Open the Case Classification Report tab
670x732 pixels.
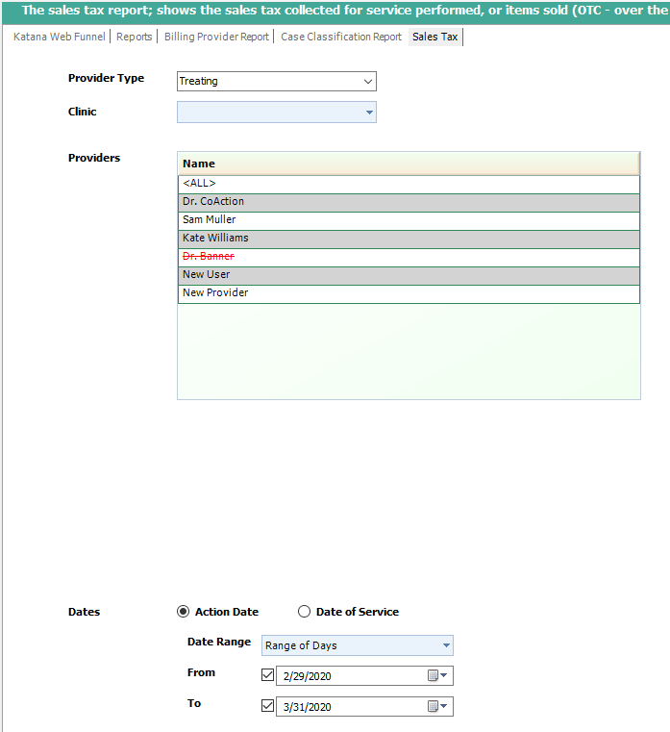pyautogui.click(x=341, y=37)
